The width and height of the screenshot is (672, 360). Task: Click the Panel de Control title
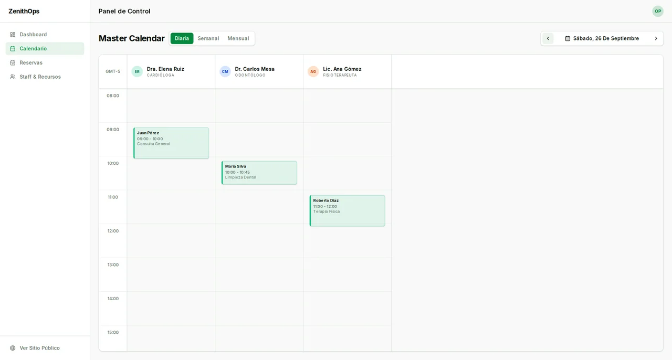point(124,11)
